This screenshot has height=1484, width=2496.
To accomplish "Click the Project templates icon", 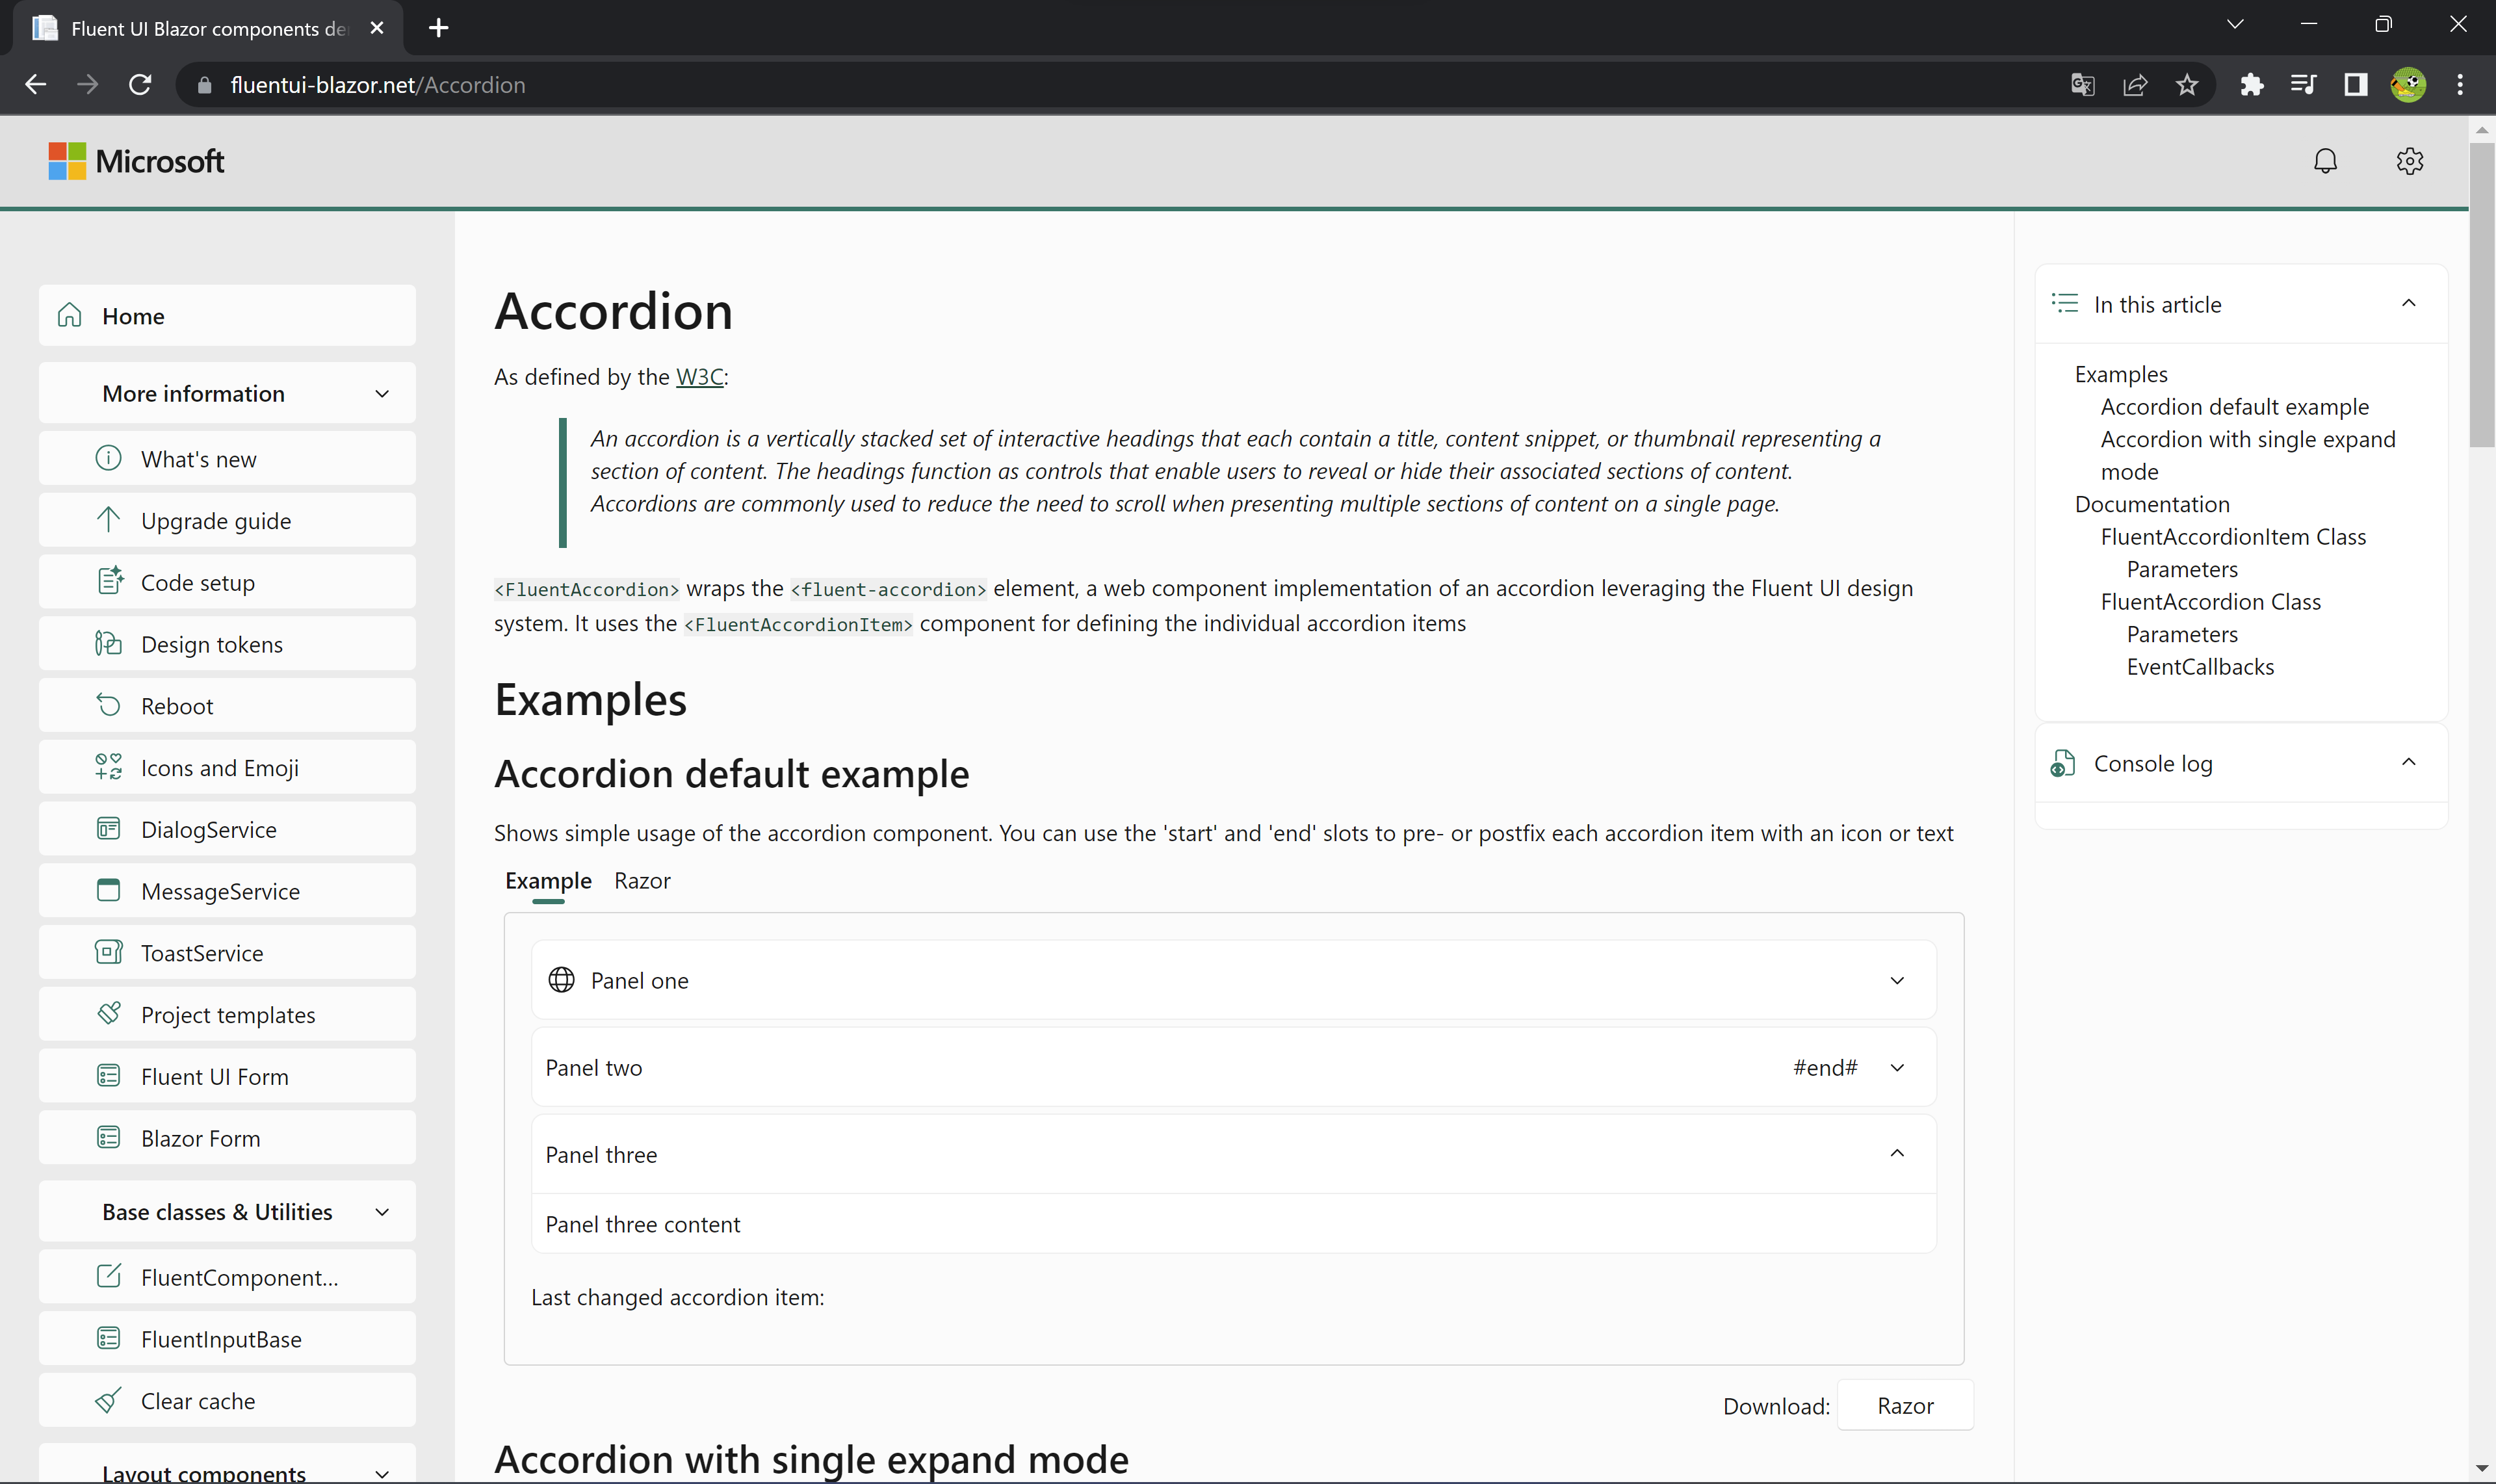I will point(108,1014).
